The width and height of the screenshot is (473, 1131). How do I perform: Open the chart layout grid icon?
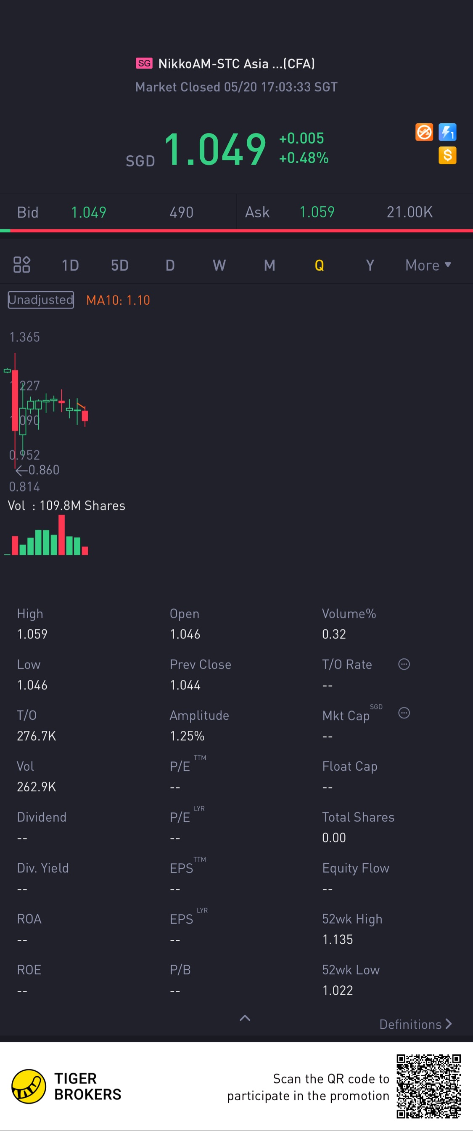click(21, 265)
